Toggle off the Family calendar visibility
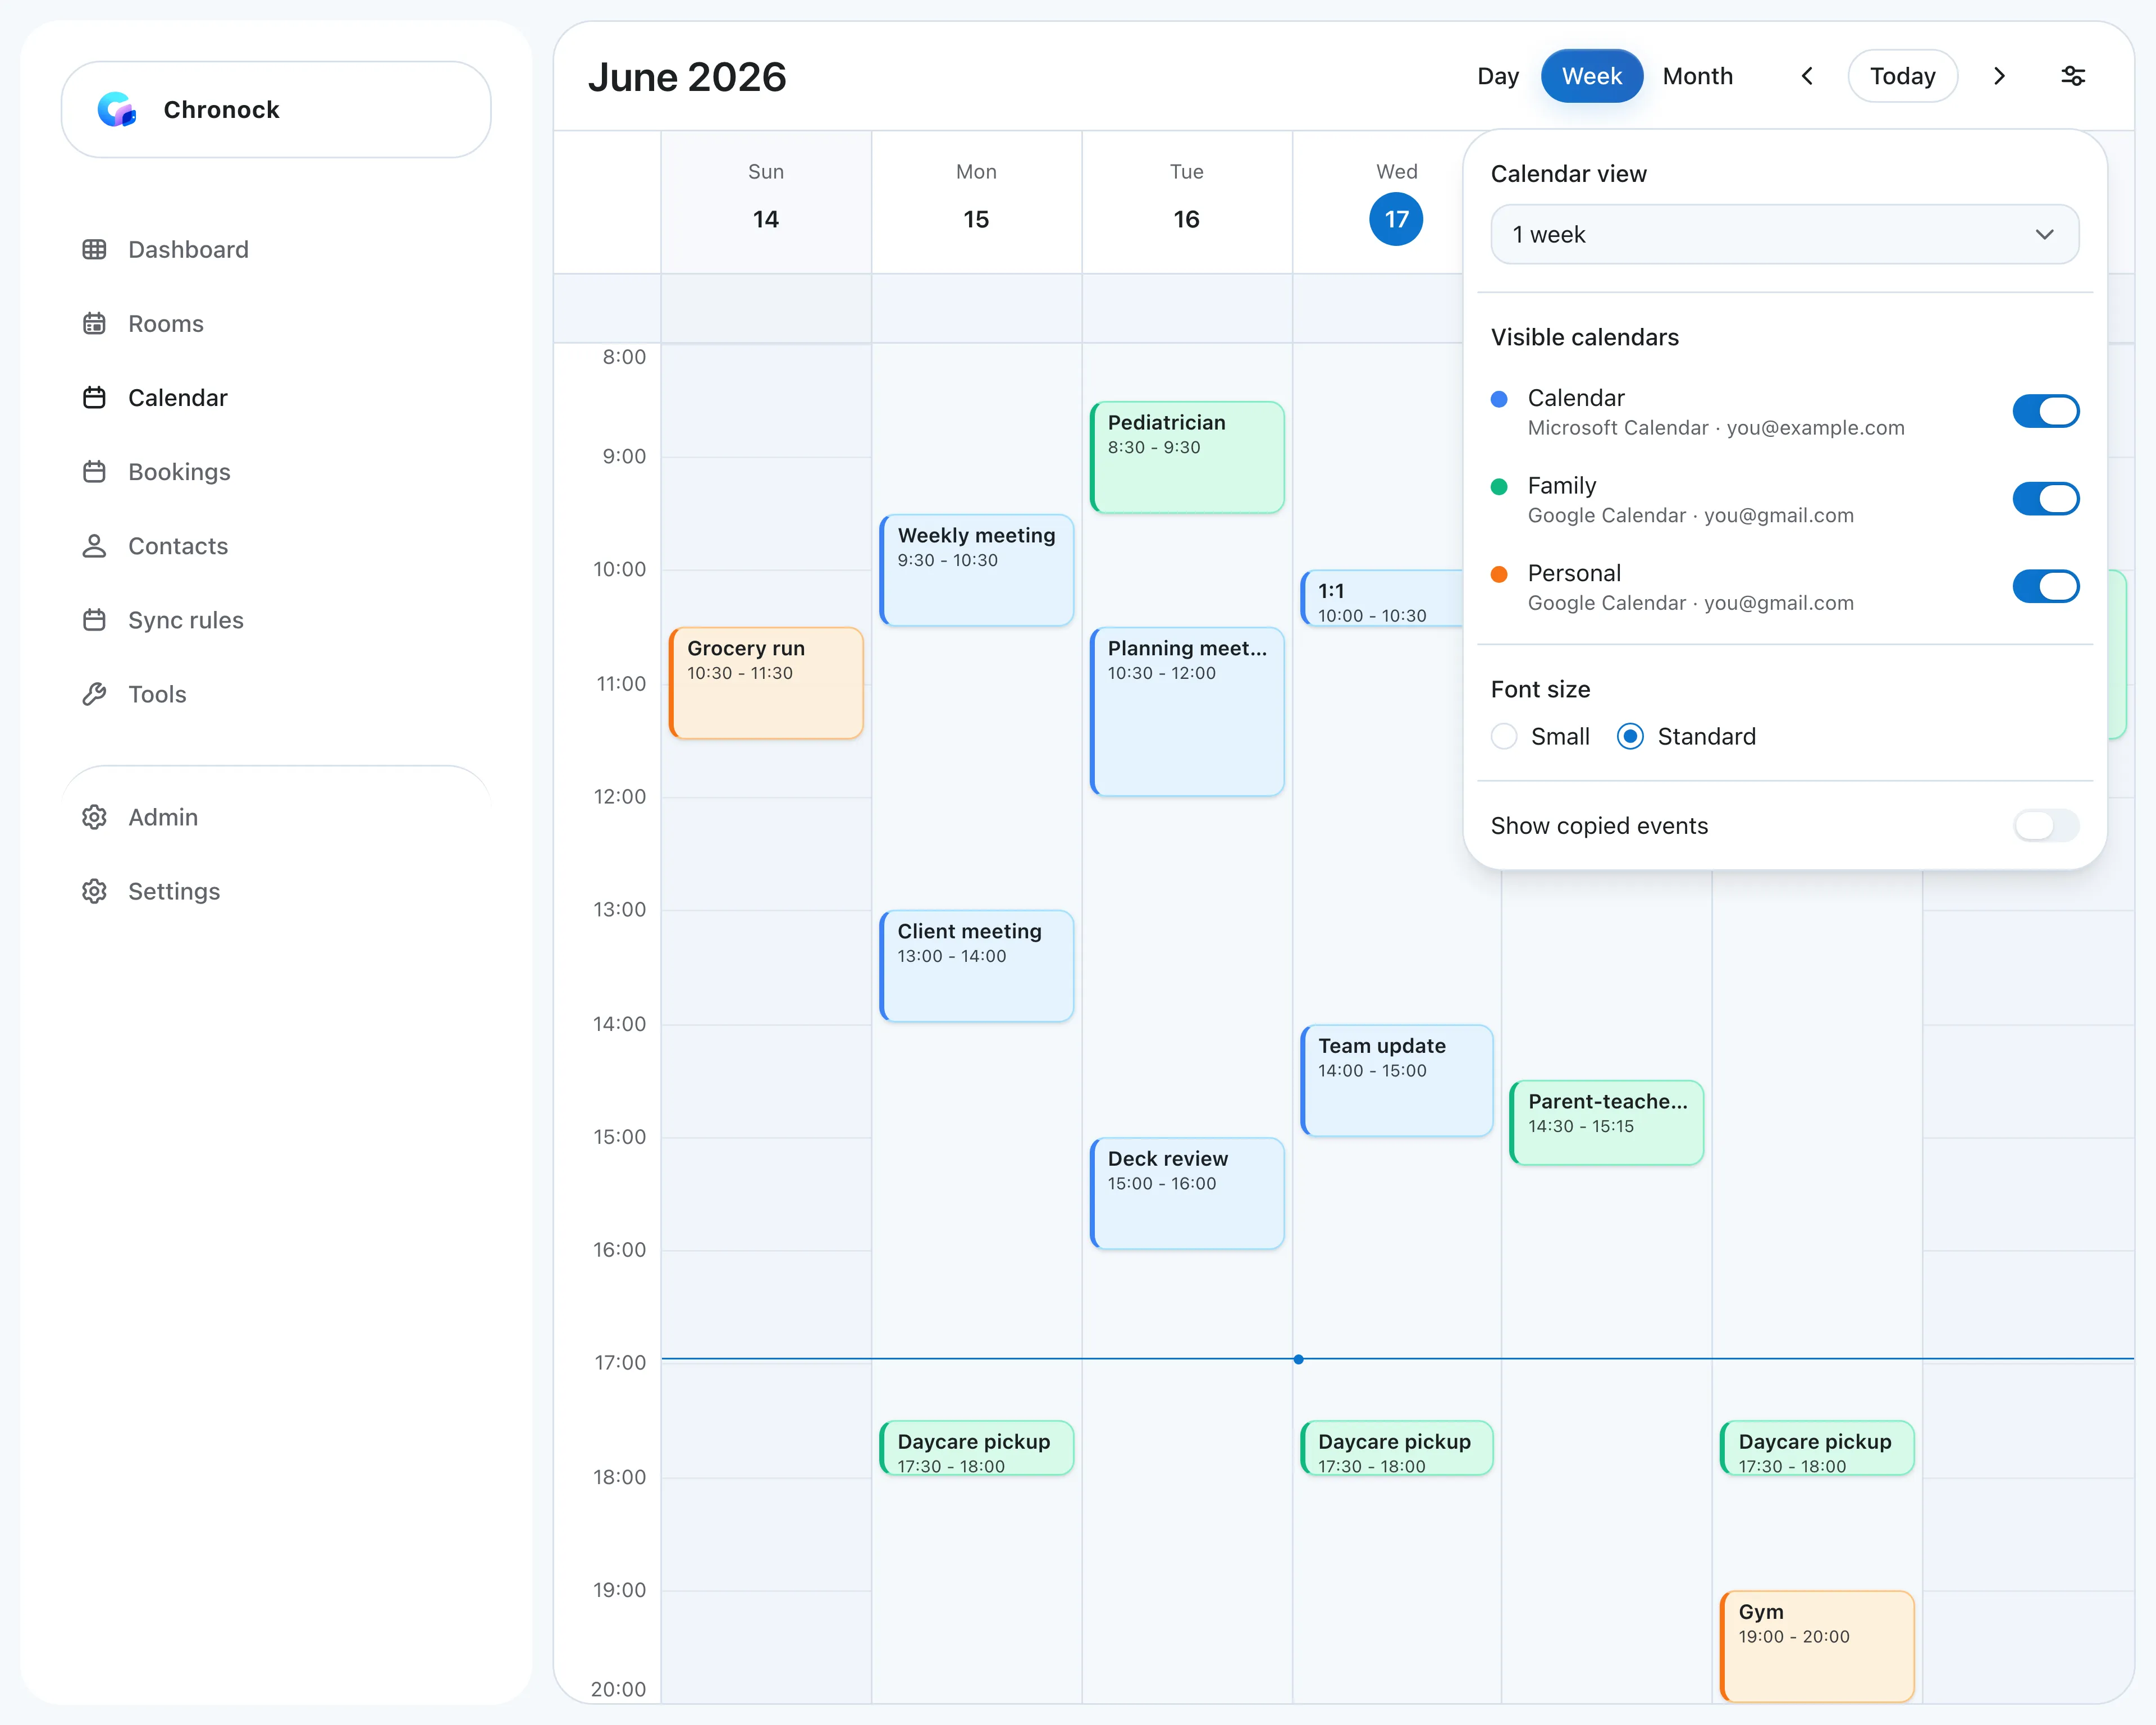 [x=2045, y=498]
